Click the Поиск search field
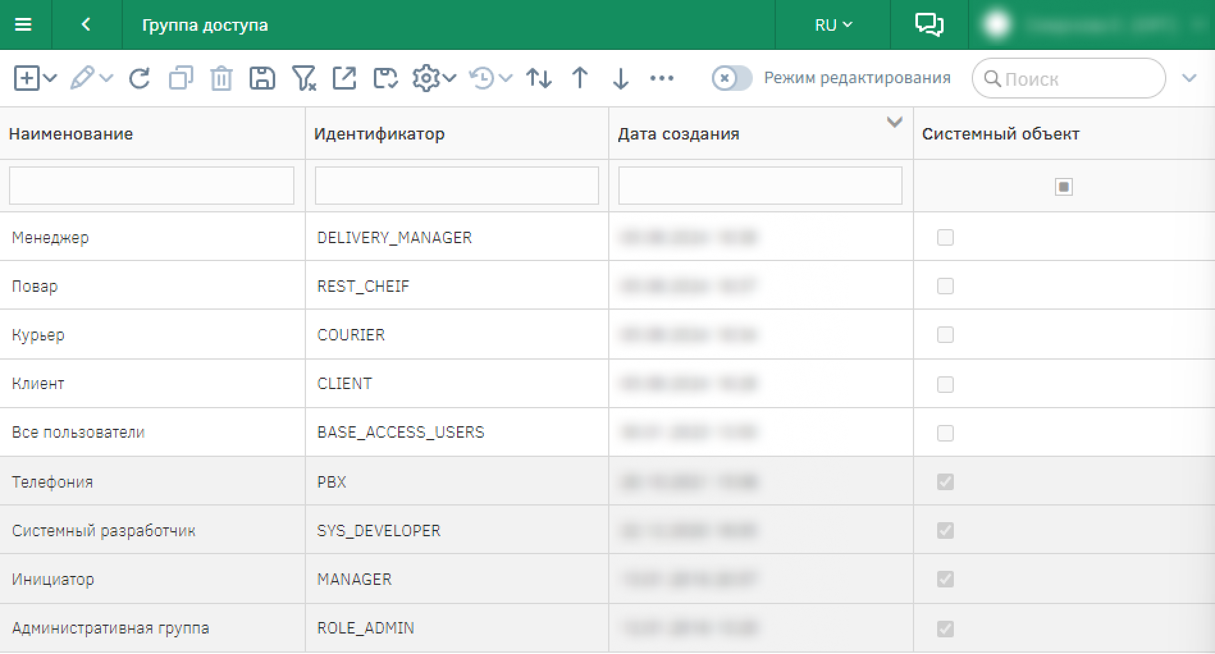Screen dimensions: 1215x654 click(1075, 79)
